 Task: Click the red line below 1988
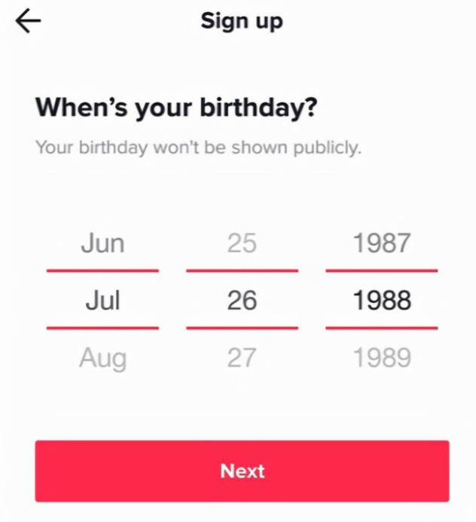382,328
